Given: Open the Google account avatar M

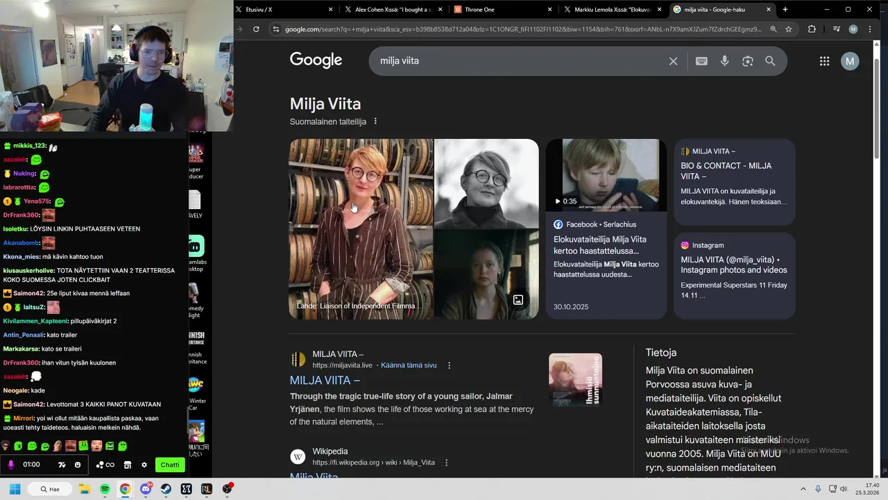Looking at the screenshot, I should click(x=850, y=61).
